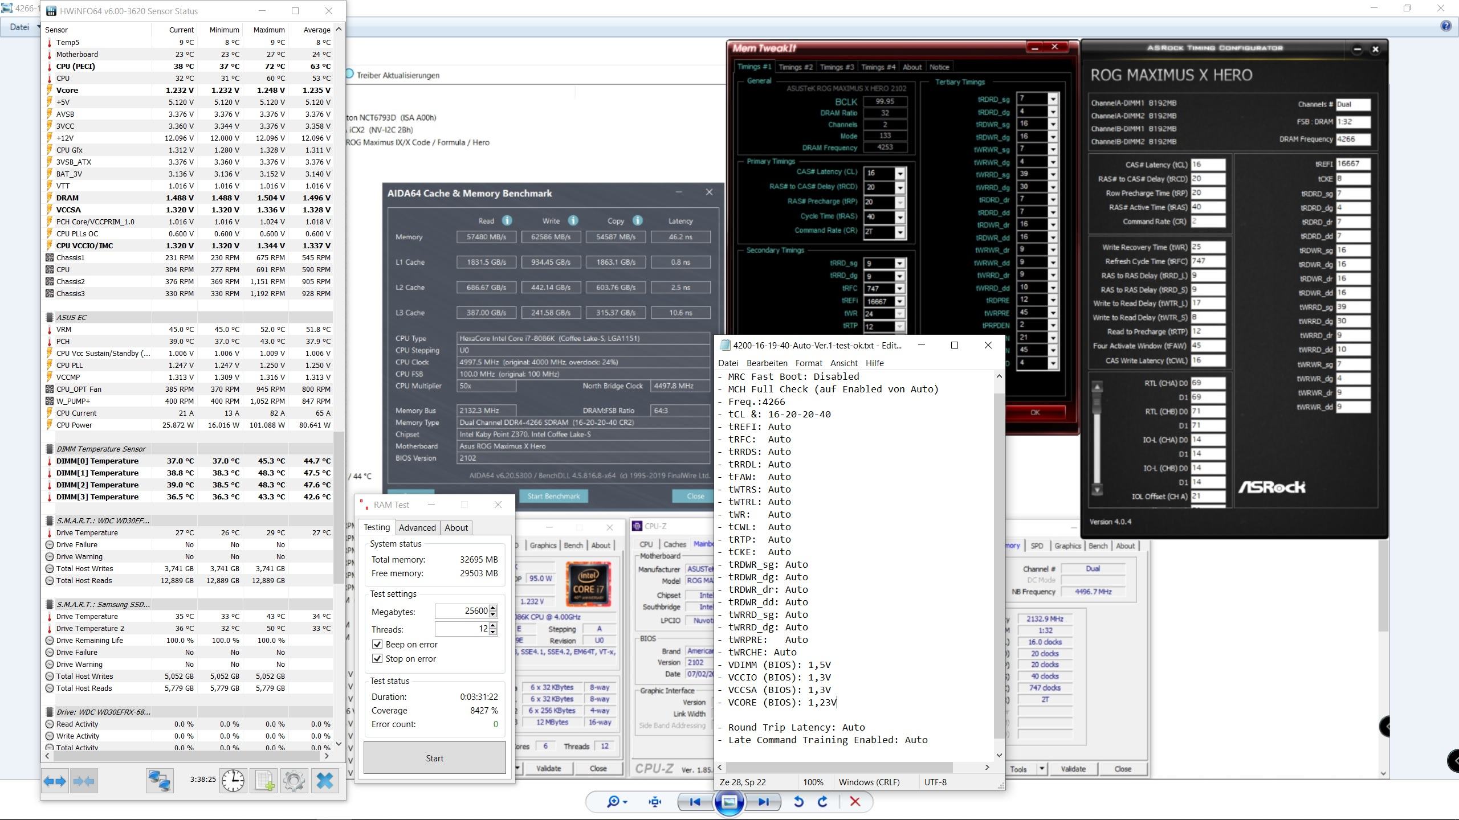1459x820 pixels.
Task: Open Advanced tab in RAM Test
Action: [x=417, y=527]
